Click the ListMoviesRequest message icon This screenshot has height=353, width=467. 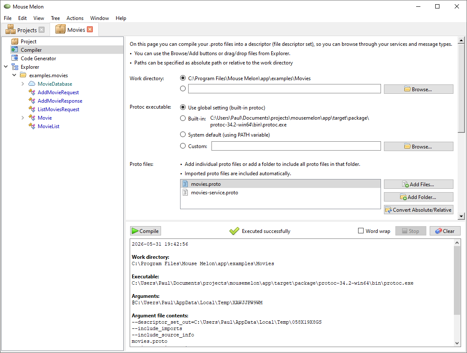pyautogui.click(x=32, y=109)
